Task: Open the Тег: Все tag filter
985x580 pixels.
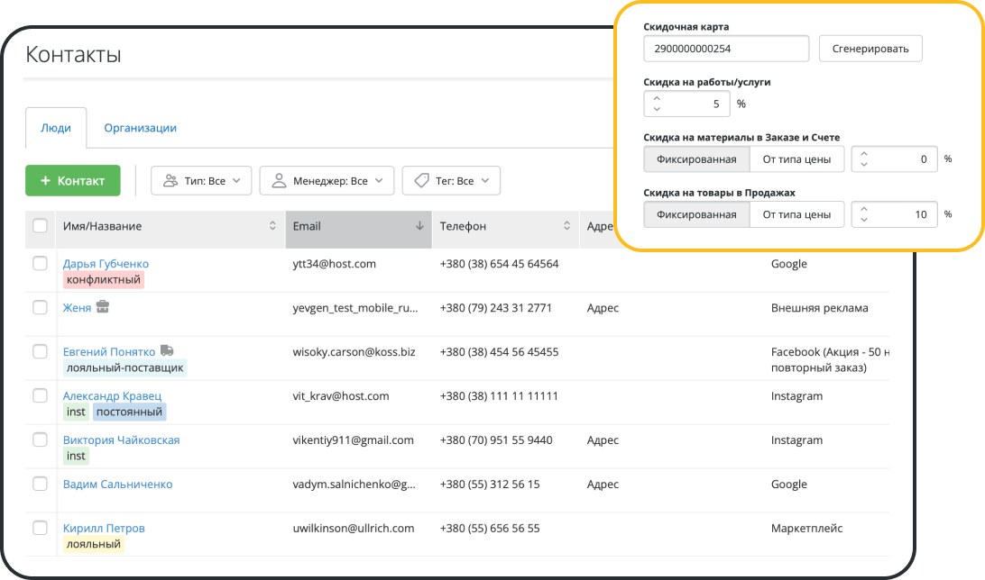Action: pyautogui.click(x=451, y=181)
